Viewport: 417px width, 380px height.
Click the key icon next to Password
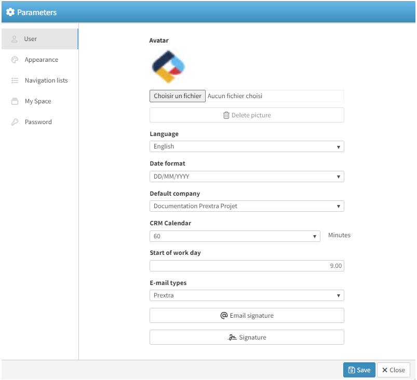click(x=15, y=122)
